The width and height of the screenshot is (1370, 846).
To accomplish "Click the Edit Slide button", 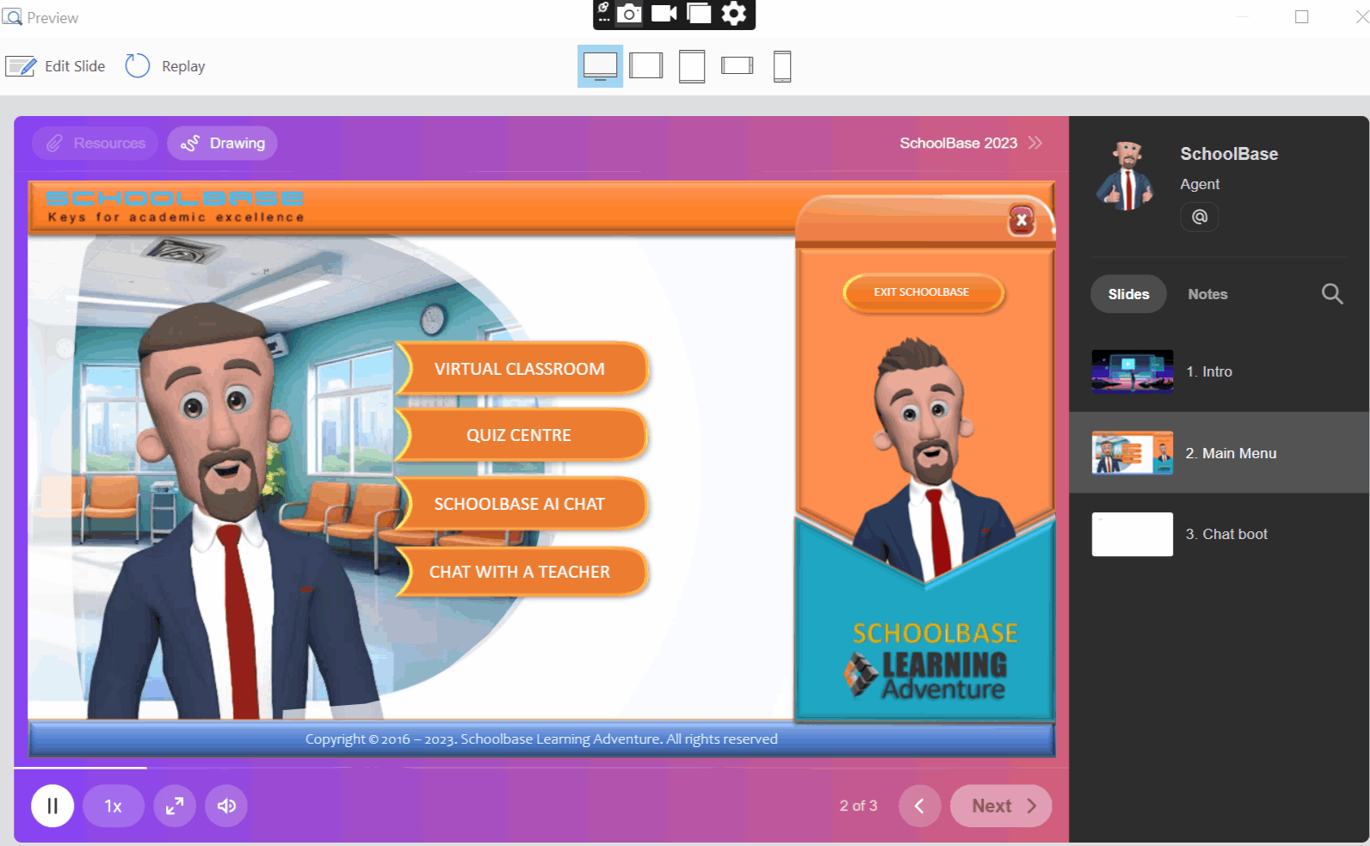I will pos(55,66).
